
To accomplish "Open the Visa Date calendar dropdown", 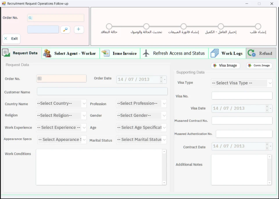I will 271,108.
